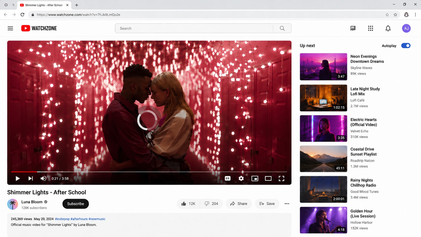
Task: Enter fullscreen mode
Action: tap(282, 178)
